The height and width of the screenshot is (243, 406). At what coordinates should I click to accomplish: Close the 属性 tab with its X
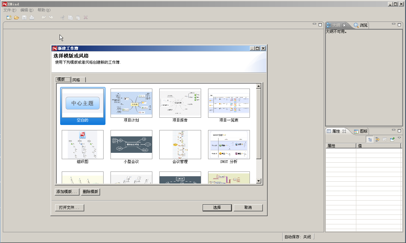coord(344,131)
